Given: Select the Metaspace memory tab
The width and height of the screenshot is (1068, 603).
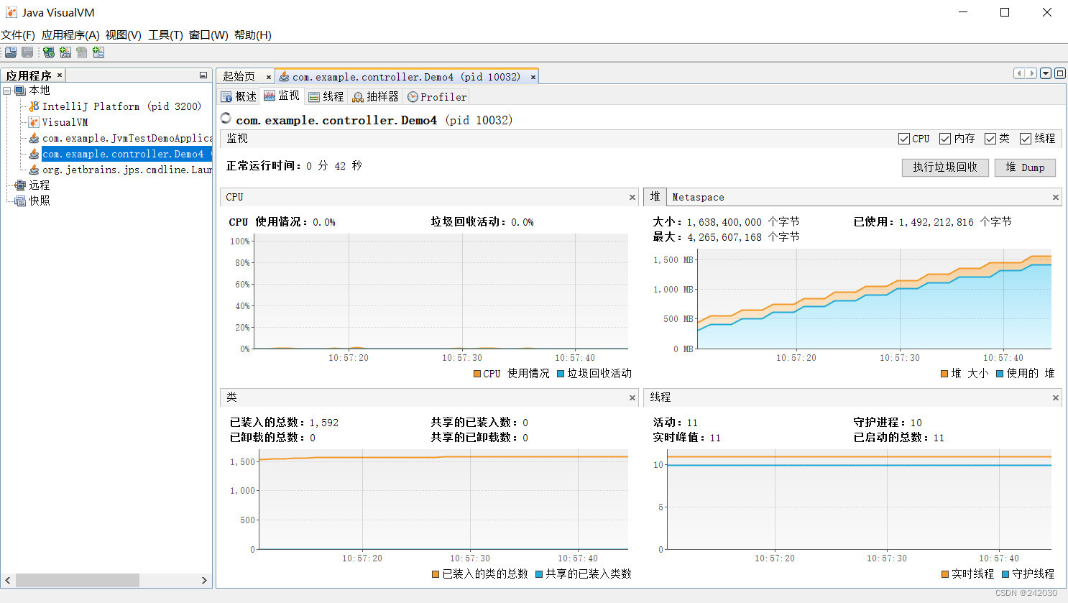Looking at the screenshot, I should [698, 197].
